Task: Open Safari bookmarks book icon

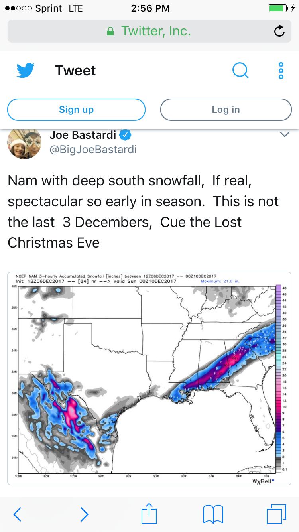Action: click(213, 514)
